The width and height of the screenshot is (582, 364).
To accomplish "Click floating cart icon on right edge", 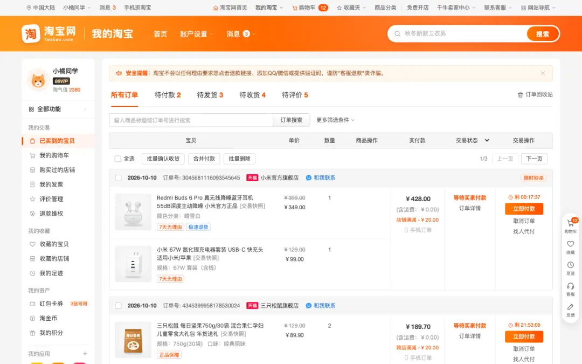I will pyautogui.click(x=571, y=223).
